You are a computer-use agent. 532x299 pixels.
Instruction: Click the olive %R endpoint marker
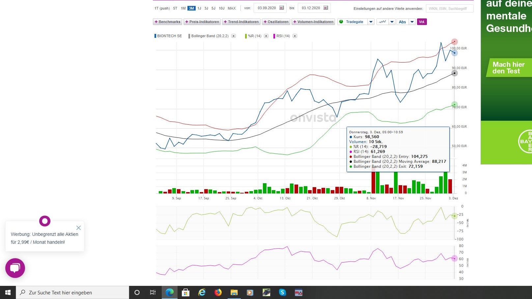pyautogui.click(x=455, y=216)
